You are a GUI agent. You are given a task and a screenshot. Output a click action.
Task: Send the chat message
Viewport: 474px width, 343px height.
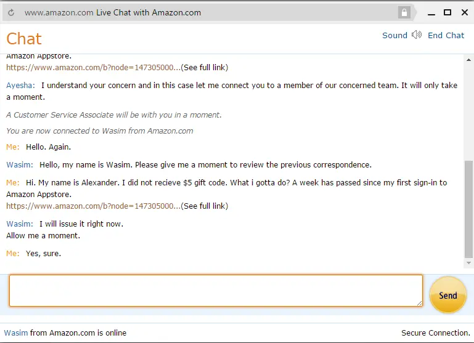(x=447, y=295)
